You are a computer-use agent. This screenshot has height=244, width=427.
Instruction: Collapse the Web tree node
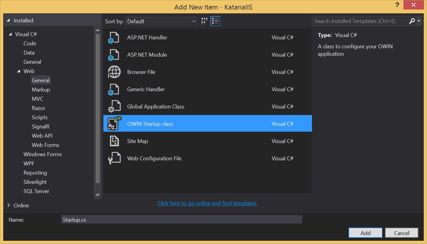[x=19, y=71]
